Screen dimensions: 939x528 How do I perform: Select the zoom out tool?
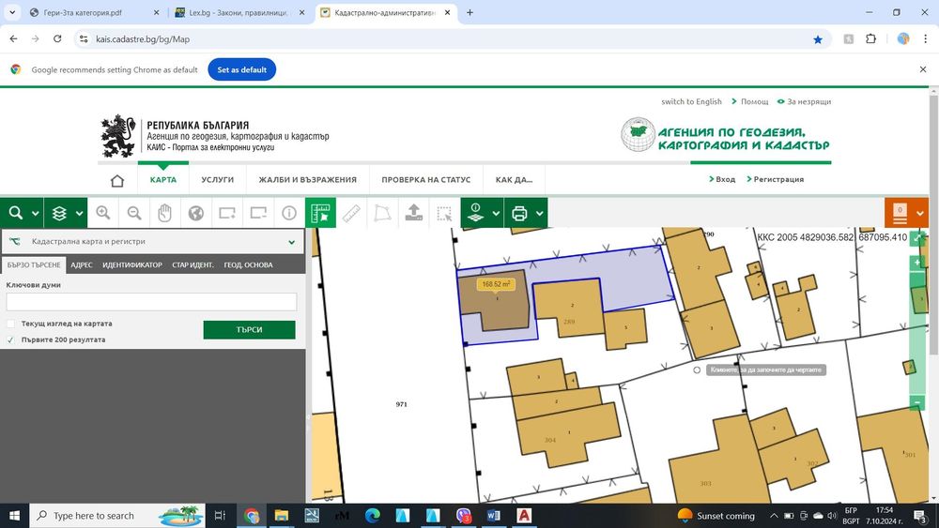134,213
